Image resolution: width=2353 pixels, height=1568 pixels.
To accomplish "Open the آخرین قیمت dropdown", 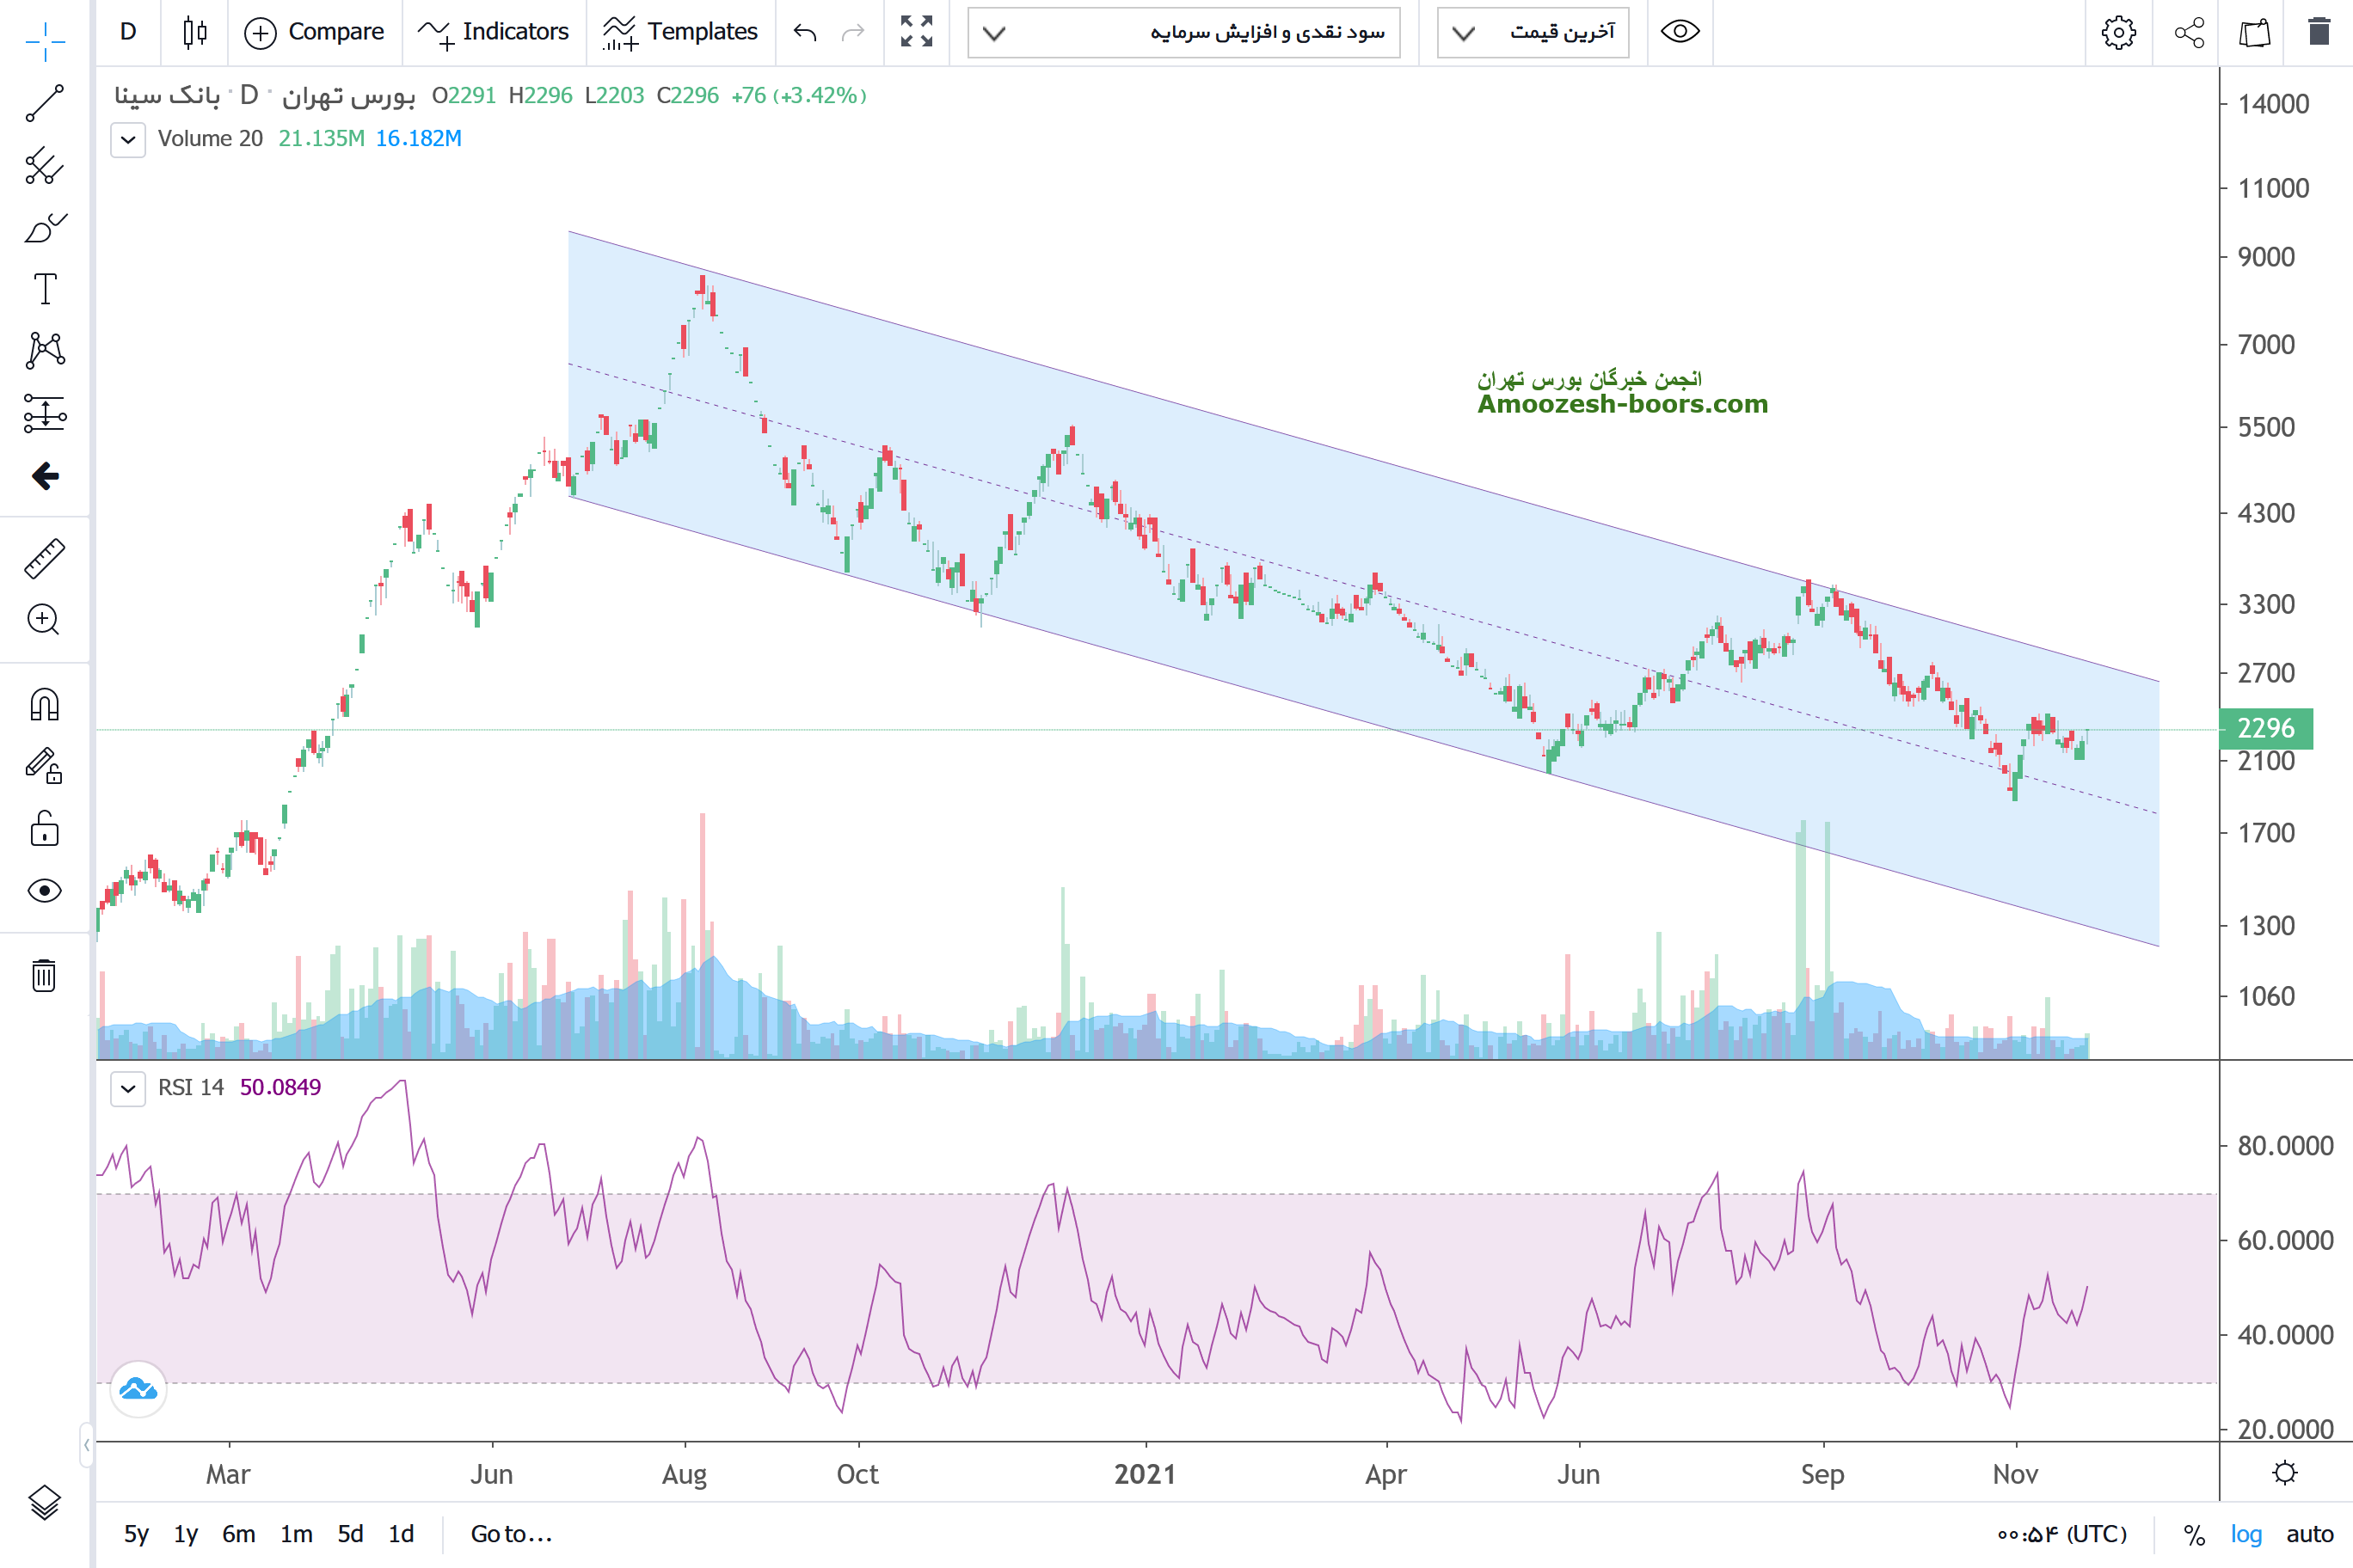I will coord(1533,33).
